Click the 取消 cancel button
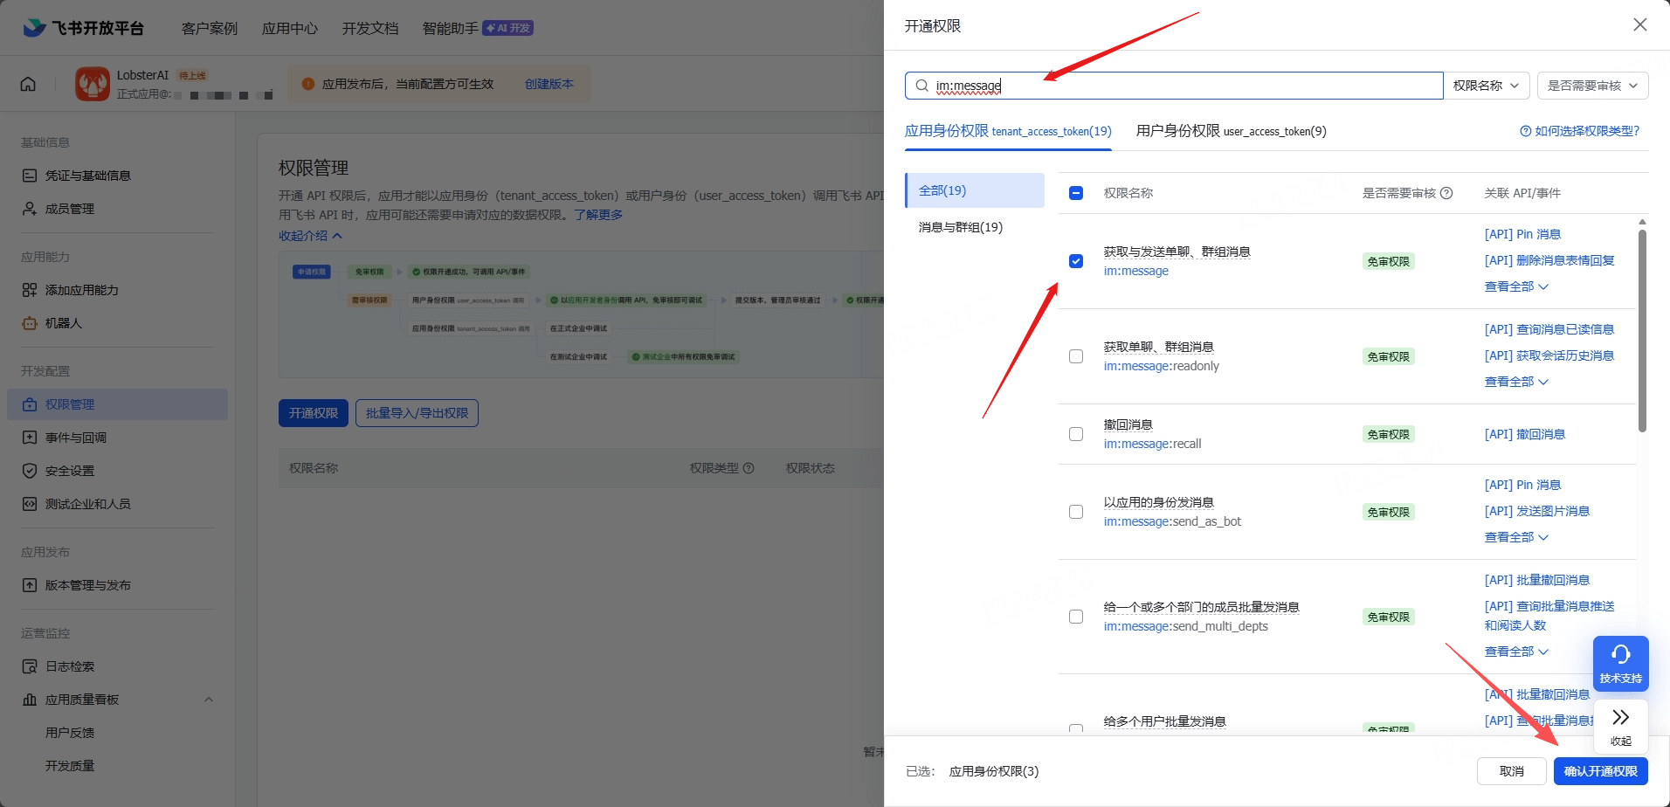Viewport: 1670px width, 807px height. click(1511, 771)
